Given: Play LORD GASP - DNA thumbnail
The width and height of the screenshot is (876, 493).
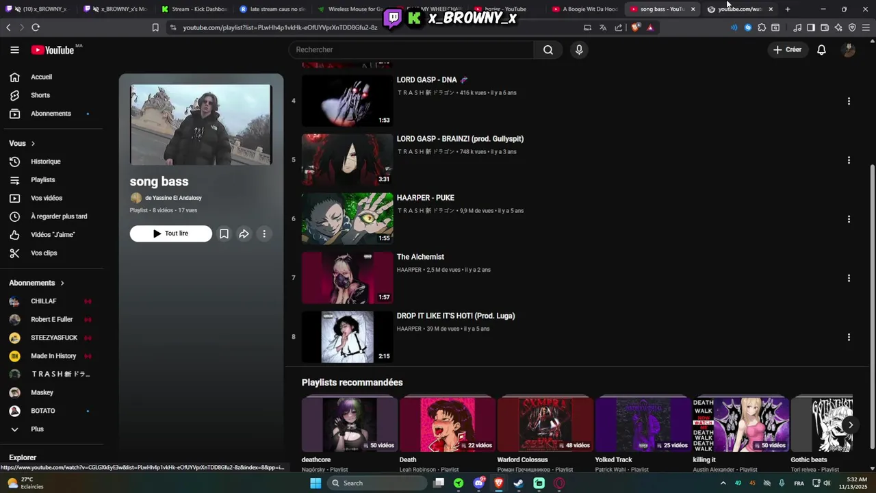Looking at the screenshot, I should point(348,101).
